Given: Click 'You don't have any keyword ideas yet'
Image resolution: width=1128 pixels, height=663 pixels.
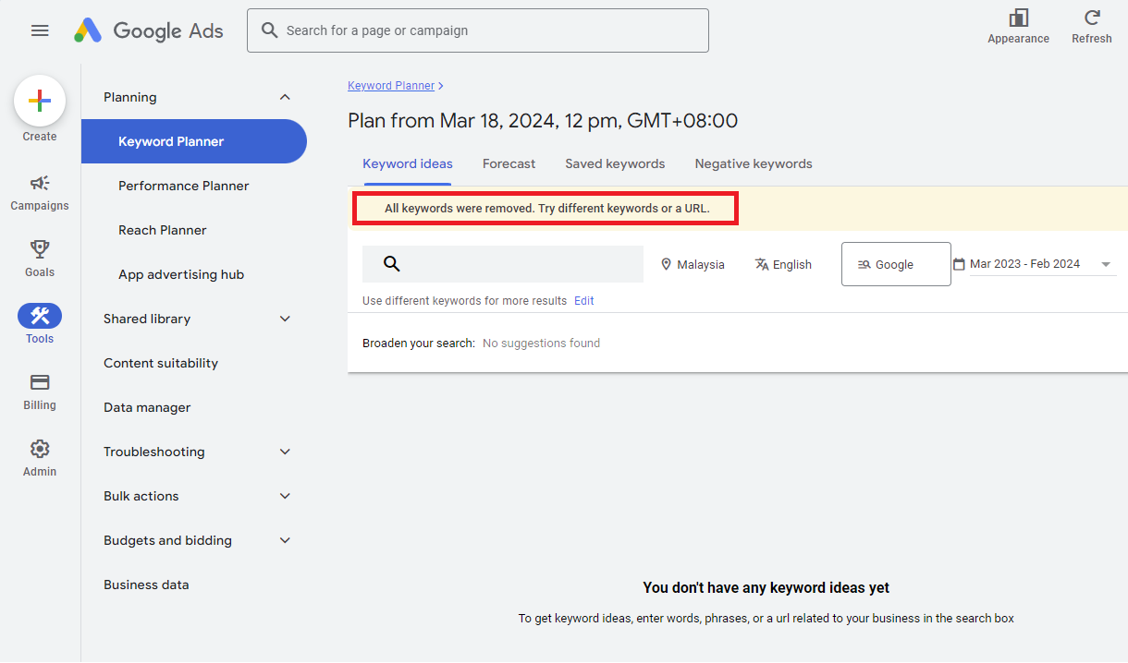Looking at the screenshot, I should point(766,587).
